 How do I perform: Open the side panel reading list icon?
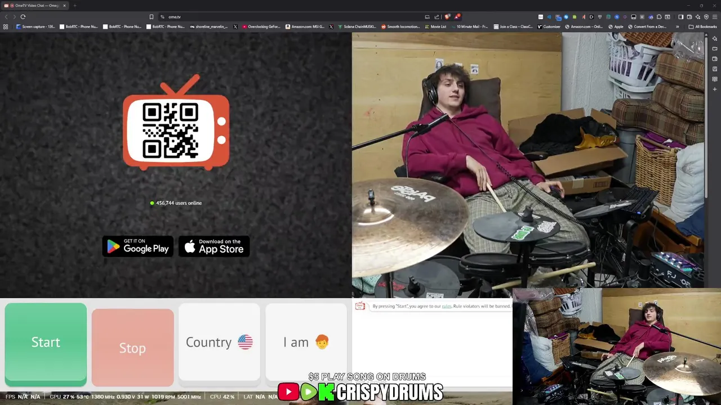pos(715,79)
